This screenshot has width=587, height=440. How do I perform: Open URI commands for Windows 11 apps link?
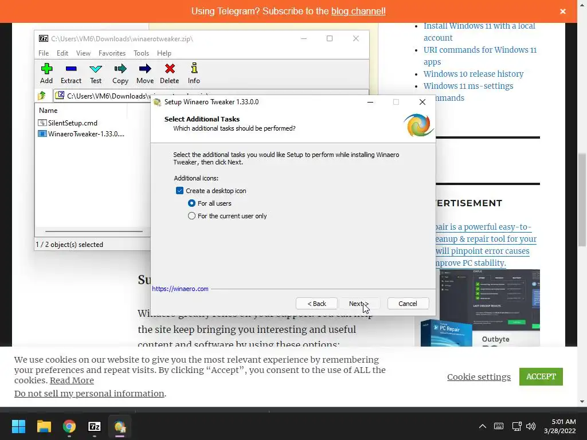[x=480, y=56]
